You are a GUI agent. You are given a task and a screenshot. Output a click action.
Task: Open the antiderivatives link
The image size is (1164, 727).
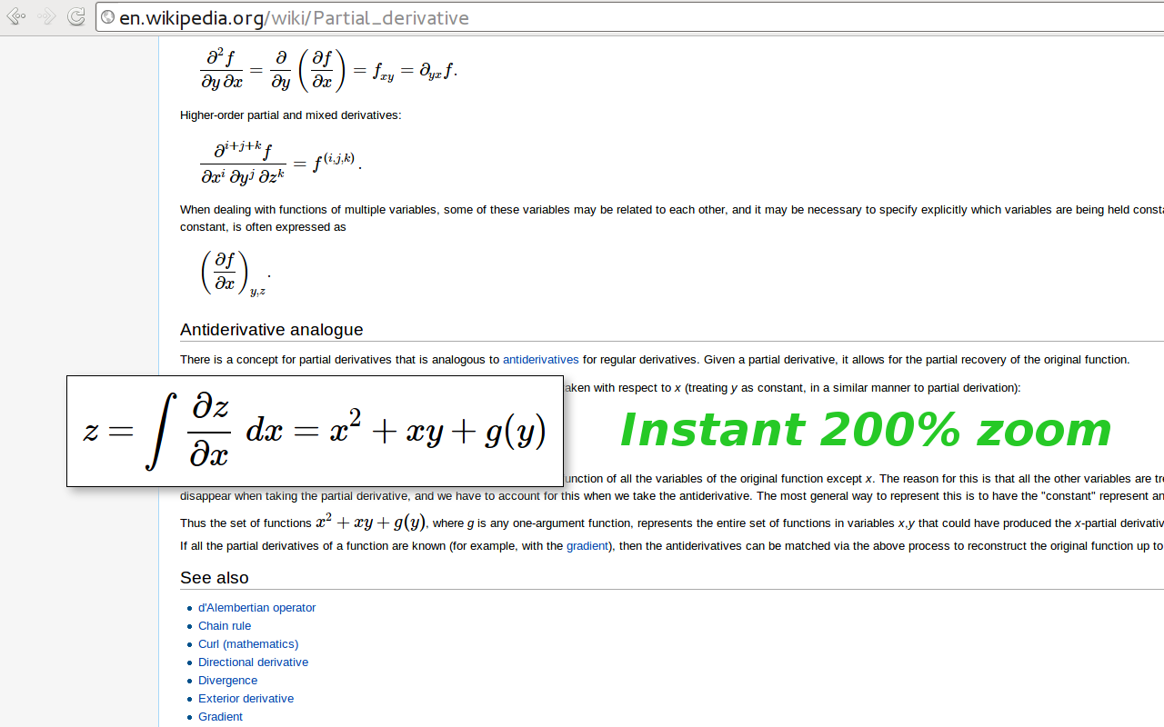tap(541, 360)
